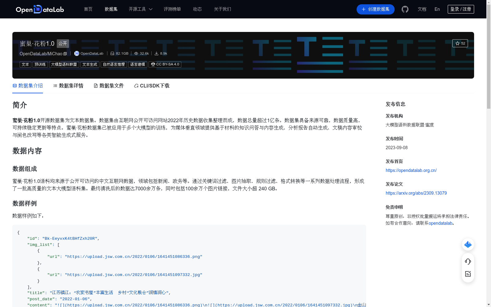Click the 数据样例 heading

[25, 204]
